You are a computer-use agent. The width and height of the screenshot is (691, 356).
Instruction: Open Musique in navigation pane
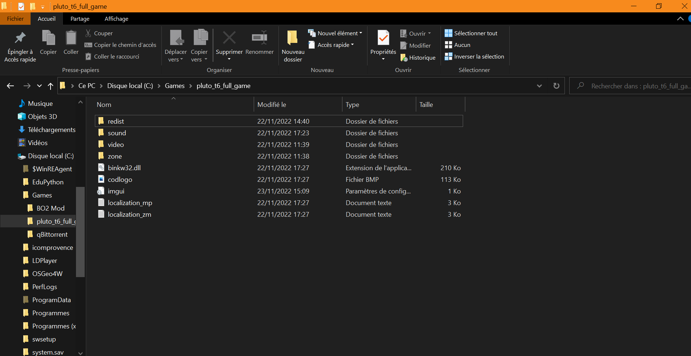[36, 104]
